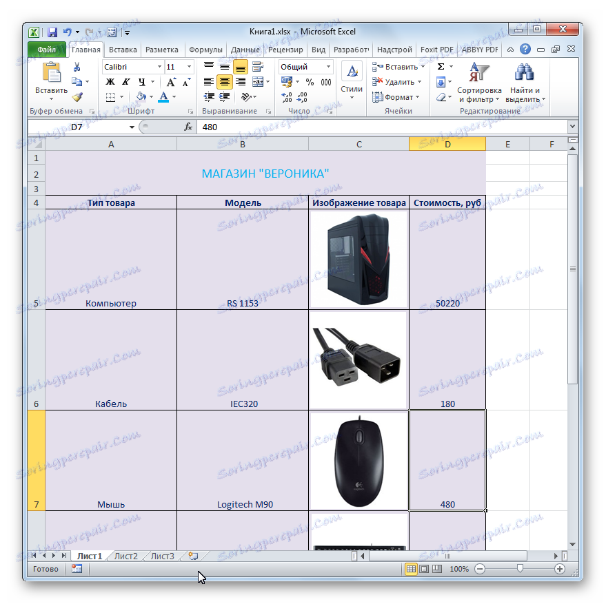Toggle underline formatting Ч

pos(142,82)
